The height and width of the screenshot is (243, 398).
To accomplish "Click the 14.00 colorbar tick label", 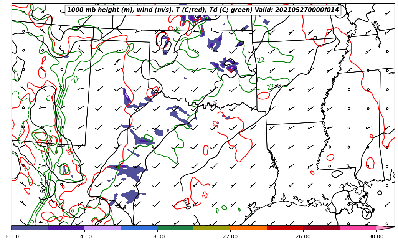I will (84, 236).
